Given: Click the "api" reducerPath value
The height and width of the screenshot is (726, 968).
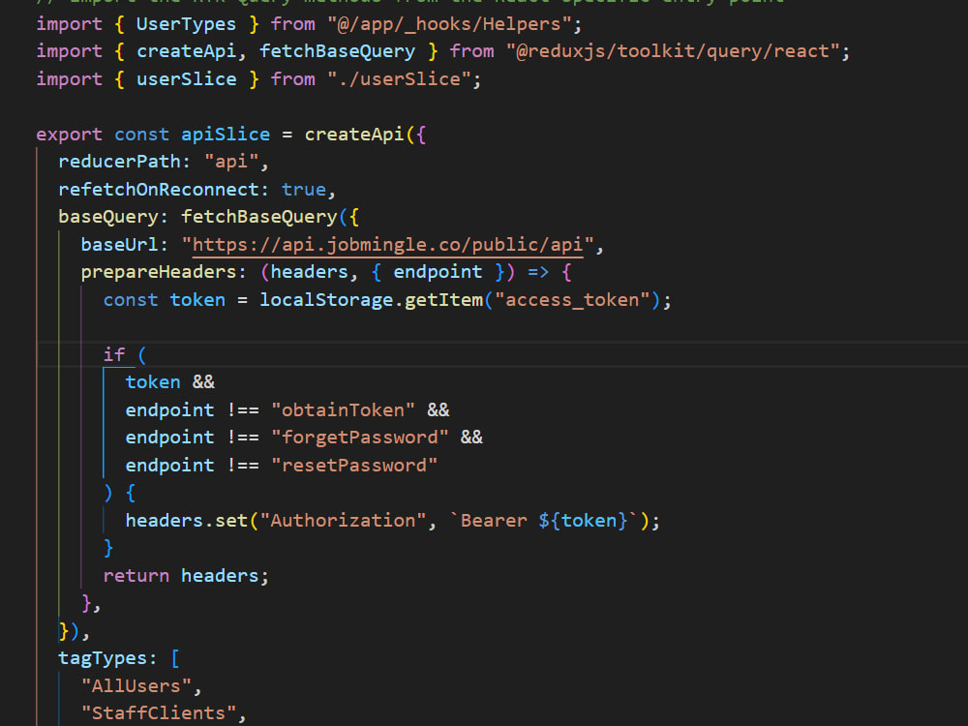Looking at the screenshot, I should pos(231,162).
